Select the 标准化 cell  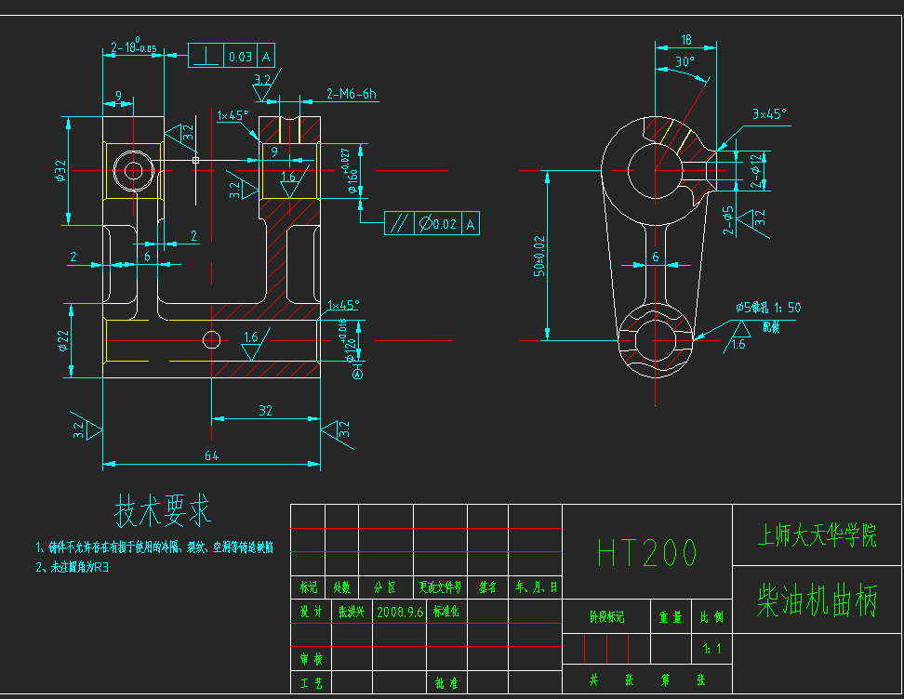pos(445,612)
